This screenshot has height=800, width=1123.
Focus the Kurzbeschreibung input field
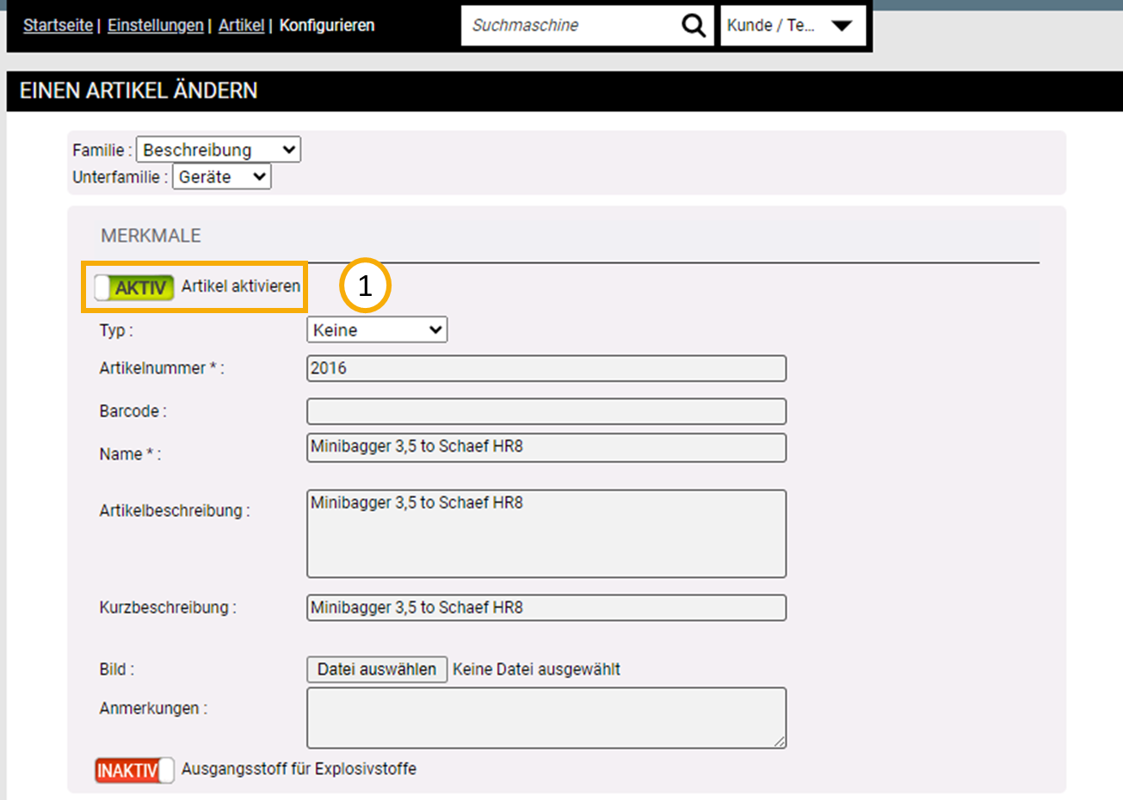point(546,607)
